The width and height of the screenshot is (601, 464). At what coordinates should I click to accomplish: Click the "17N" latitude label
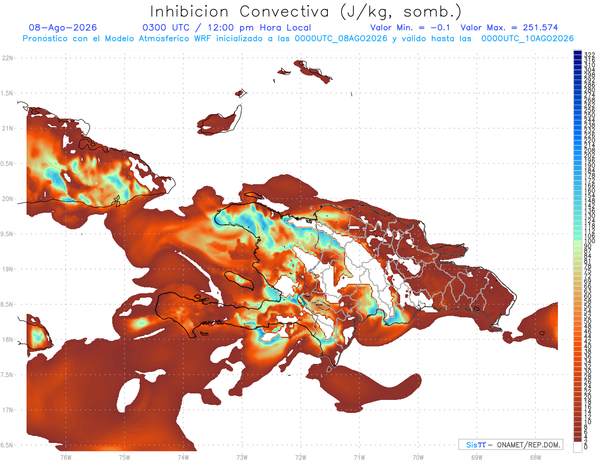pos(8,410)
